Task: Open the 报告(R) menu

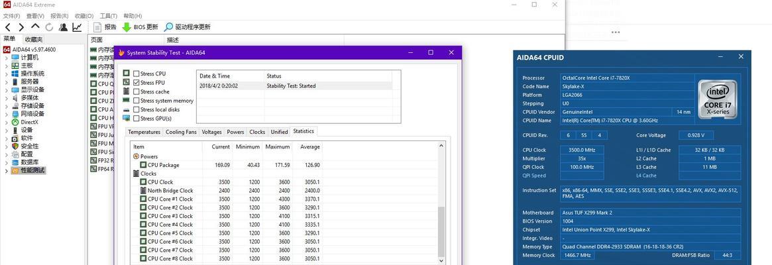Action: 59,16
